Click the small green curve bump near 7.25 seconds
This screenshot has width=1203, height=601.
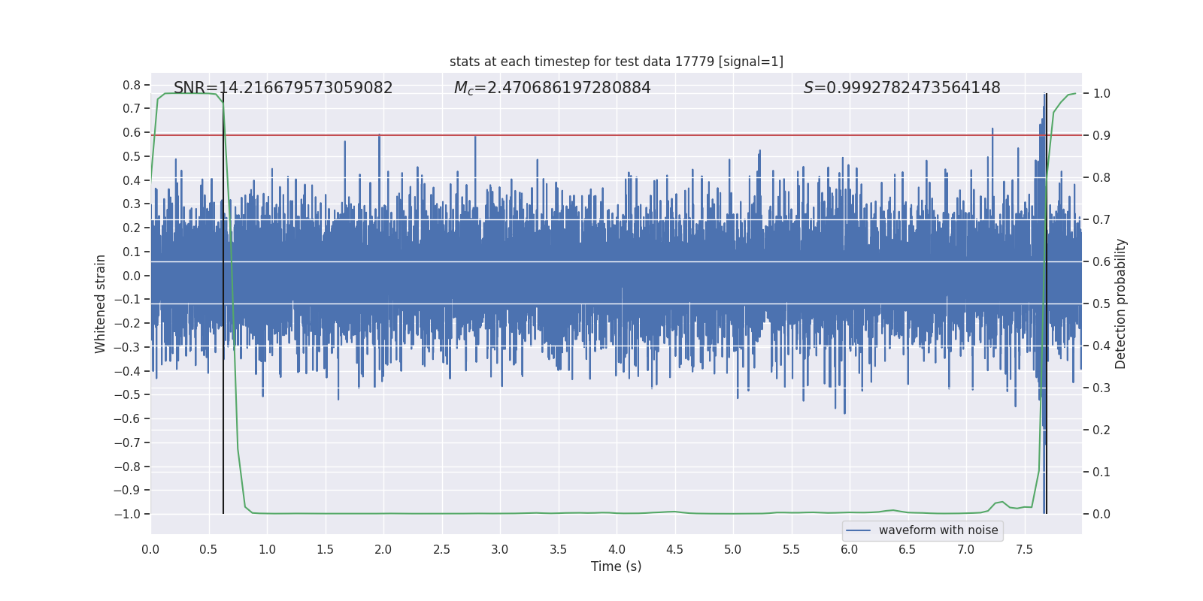click(x=1000, y=503)
